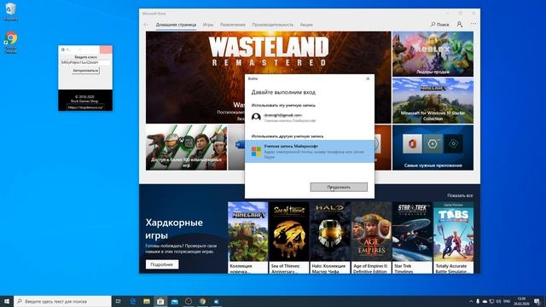Switch to Домашняя страница tab
The image size is (546, 307).
176,25
